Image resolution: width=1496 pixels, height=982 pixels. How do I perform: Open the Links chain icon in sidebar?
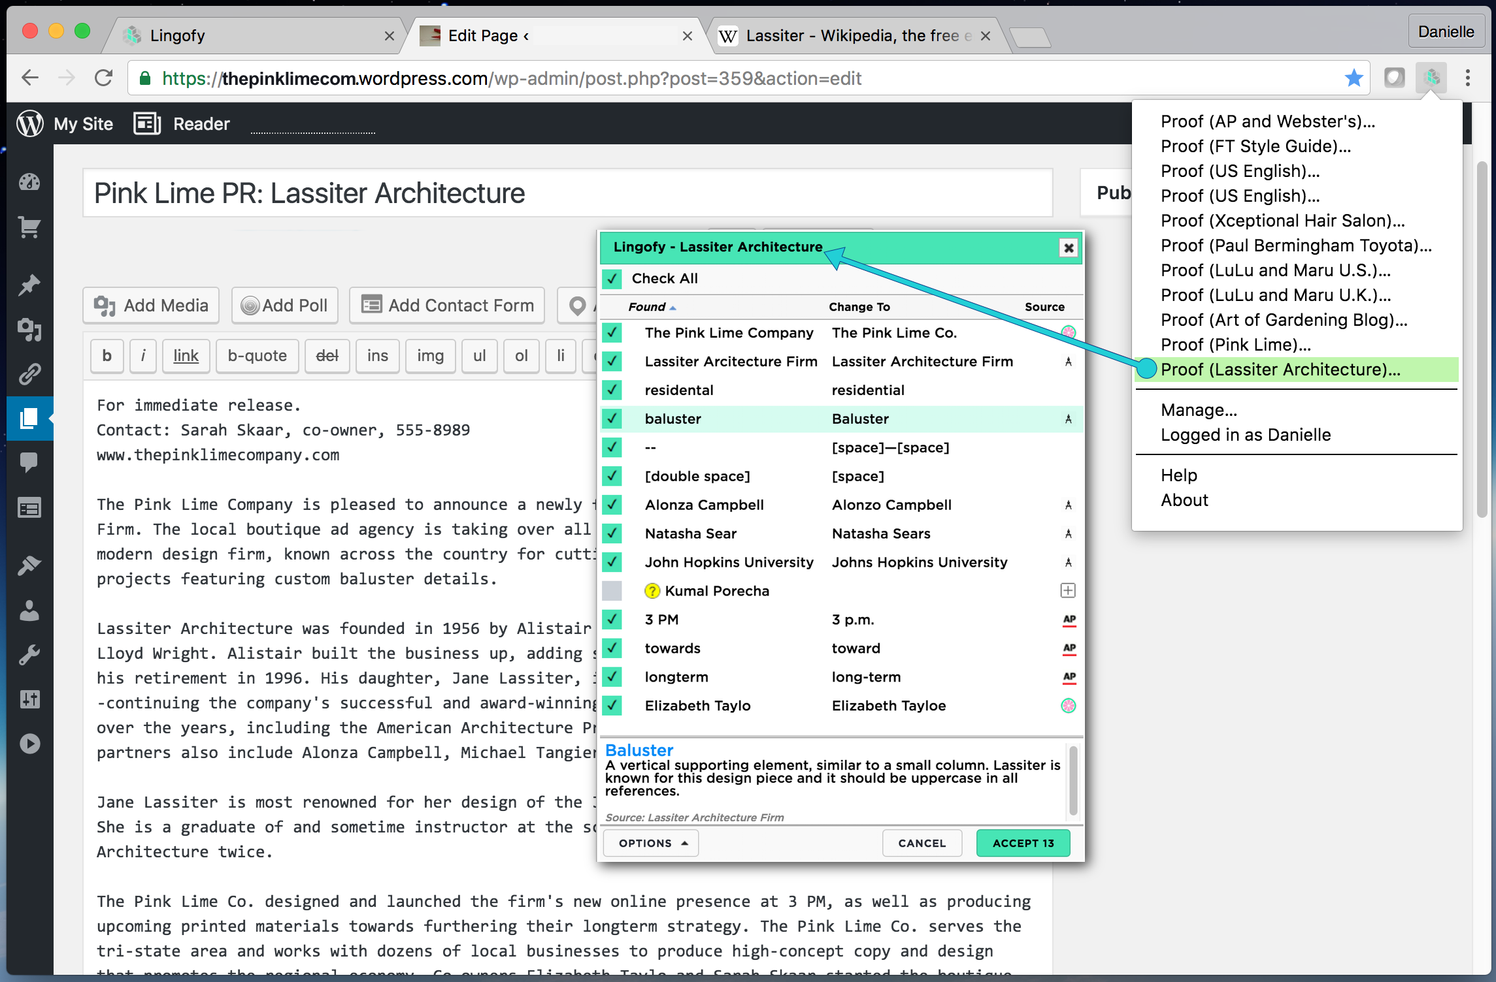[29, 374]
